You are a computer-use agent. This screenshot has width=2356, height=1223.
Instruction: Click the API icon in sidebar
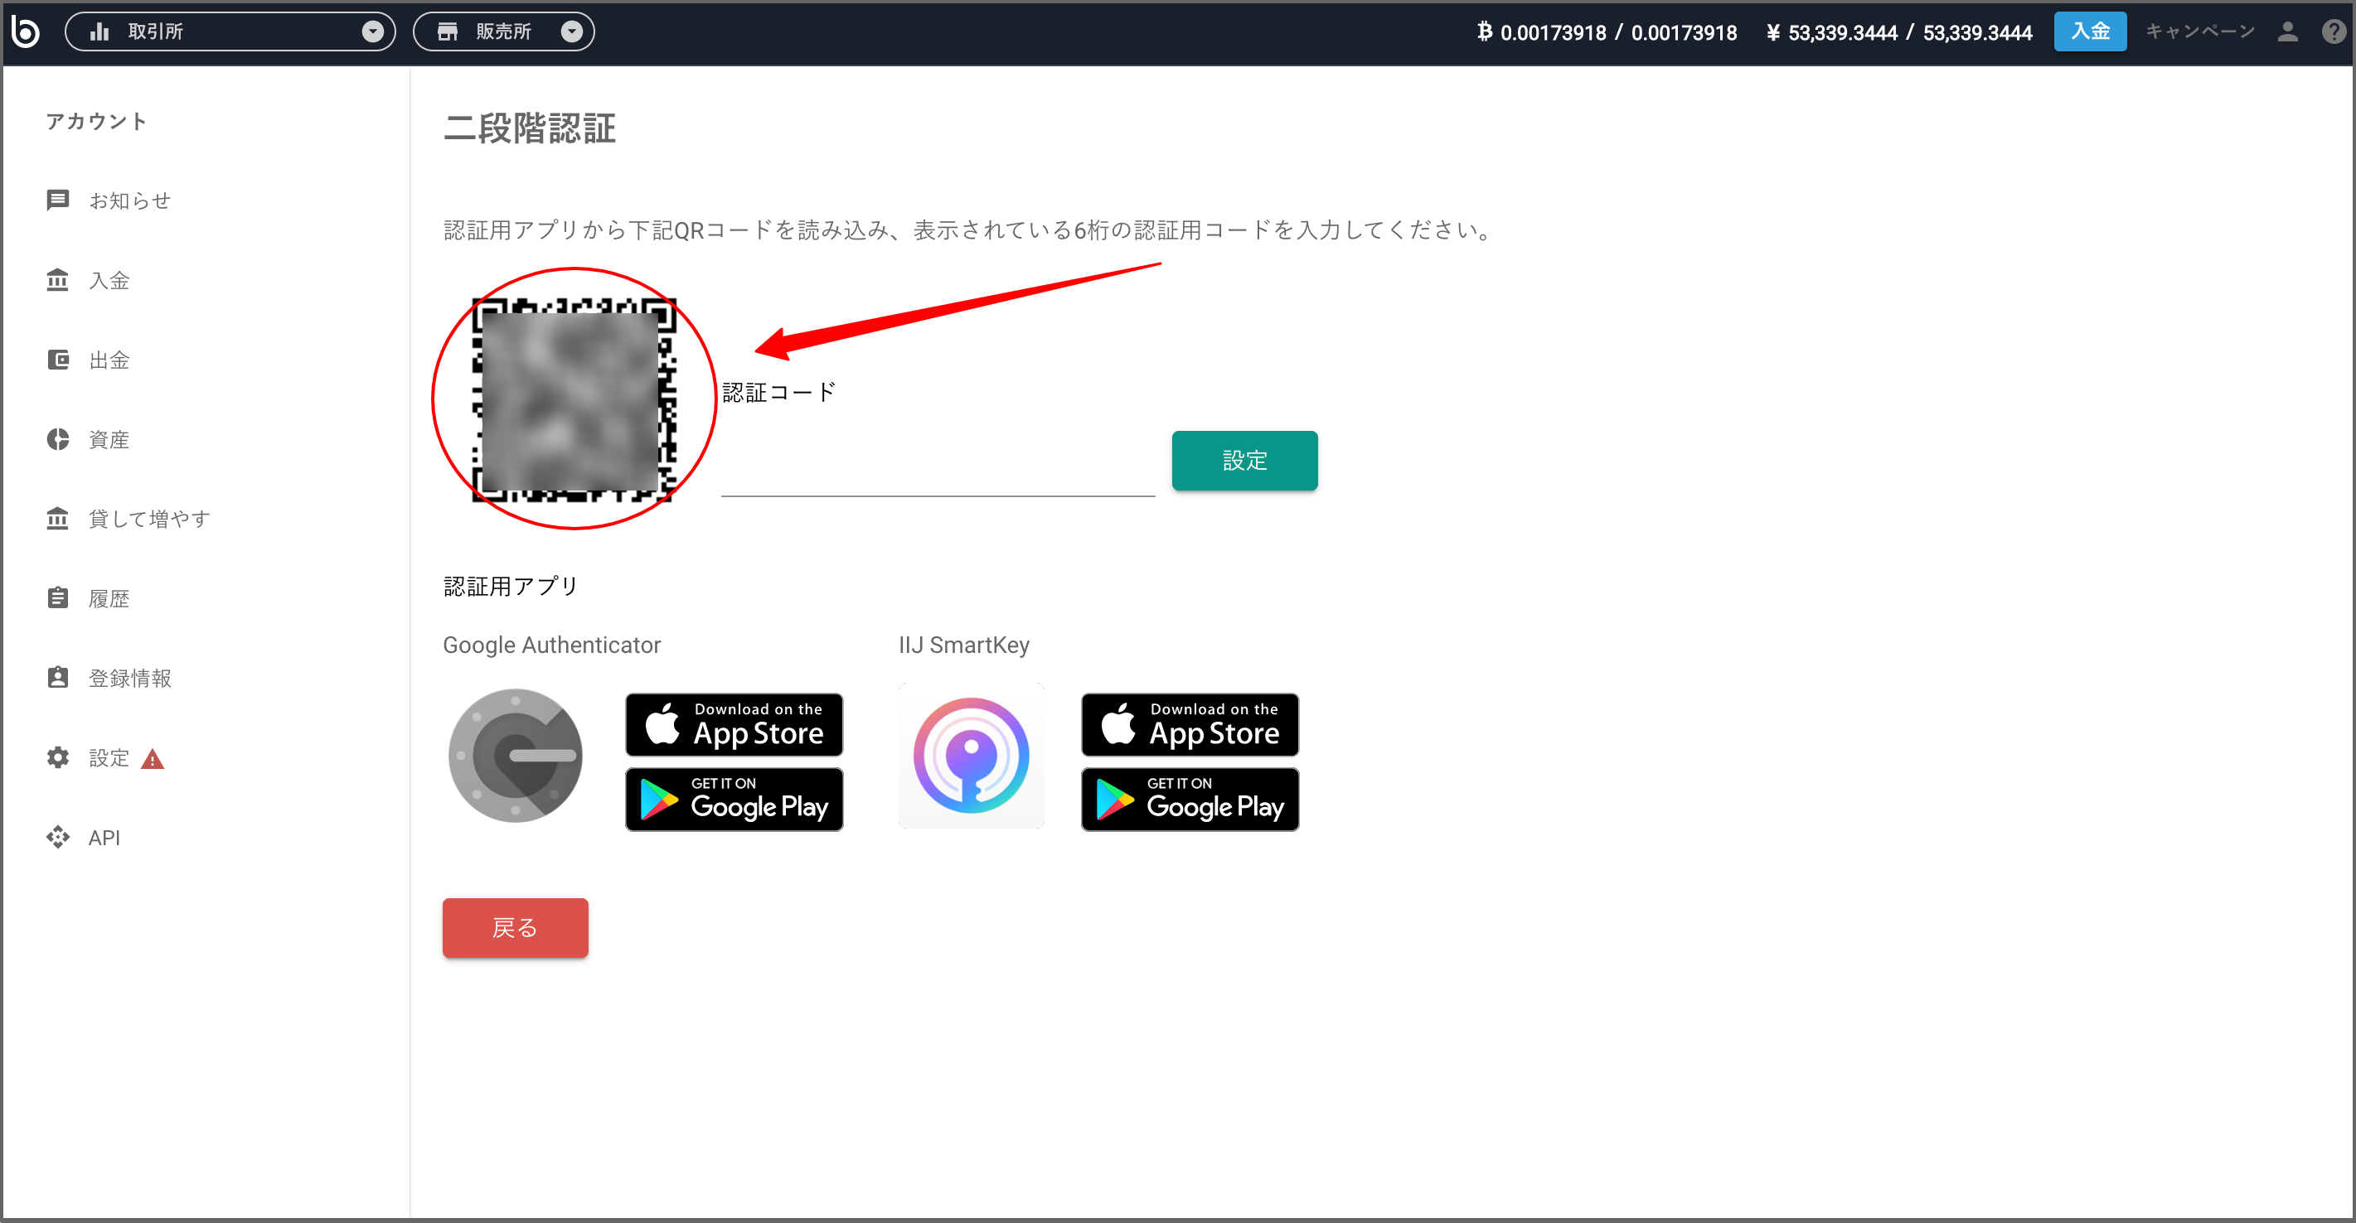point(58,836)
